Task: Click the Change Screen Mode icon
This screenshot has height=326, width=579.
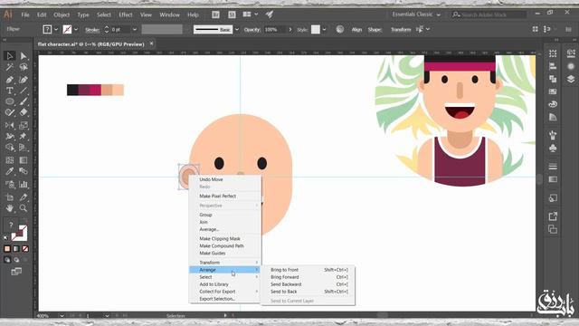Action: (16, 272)
